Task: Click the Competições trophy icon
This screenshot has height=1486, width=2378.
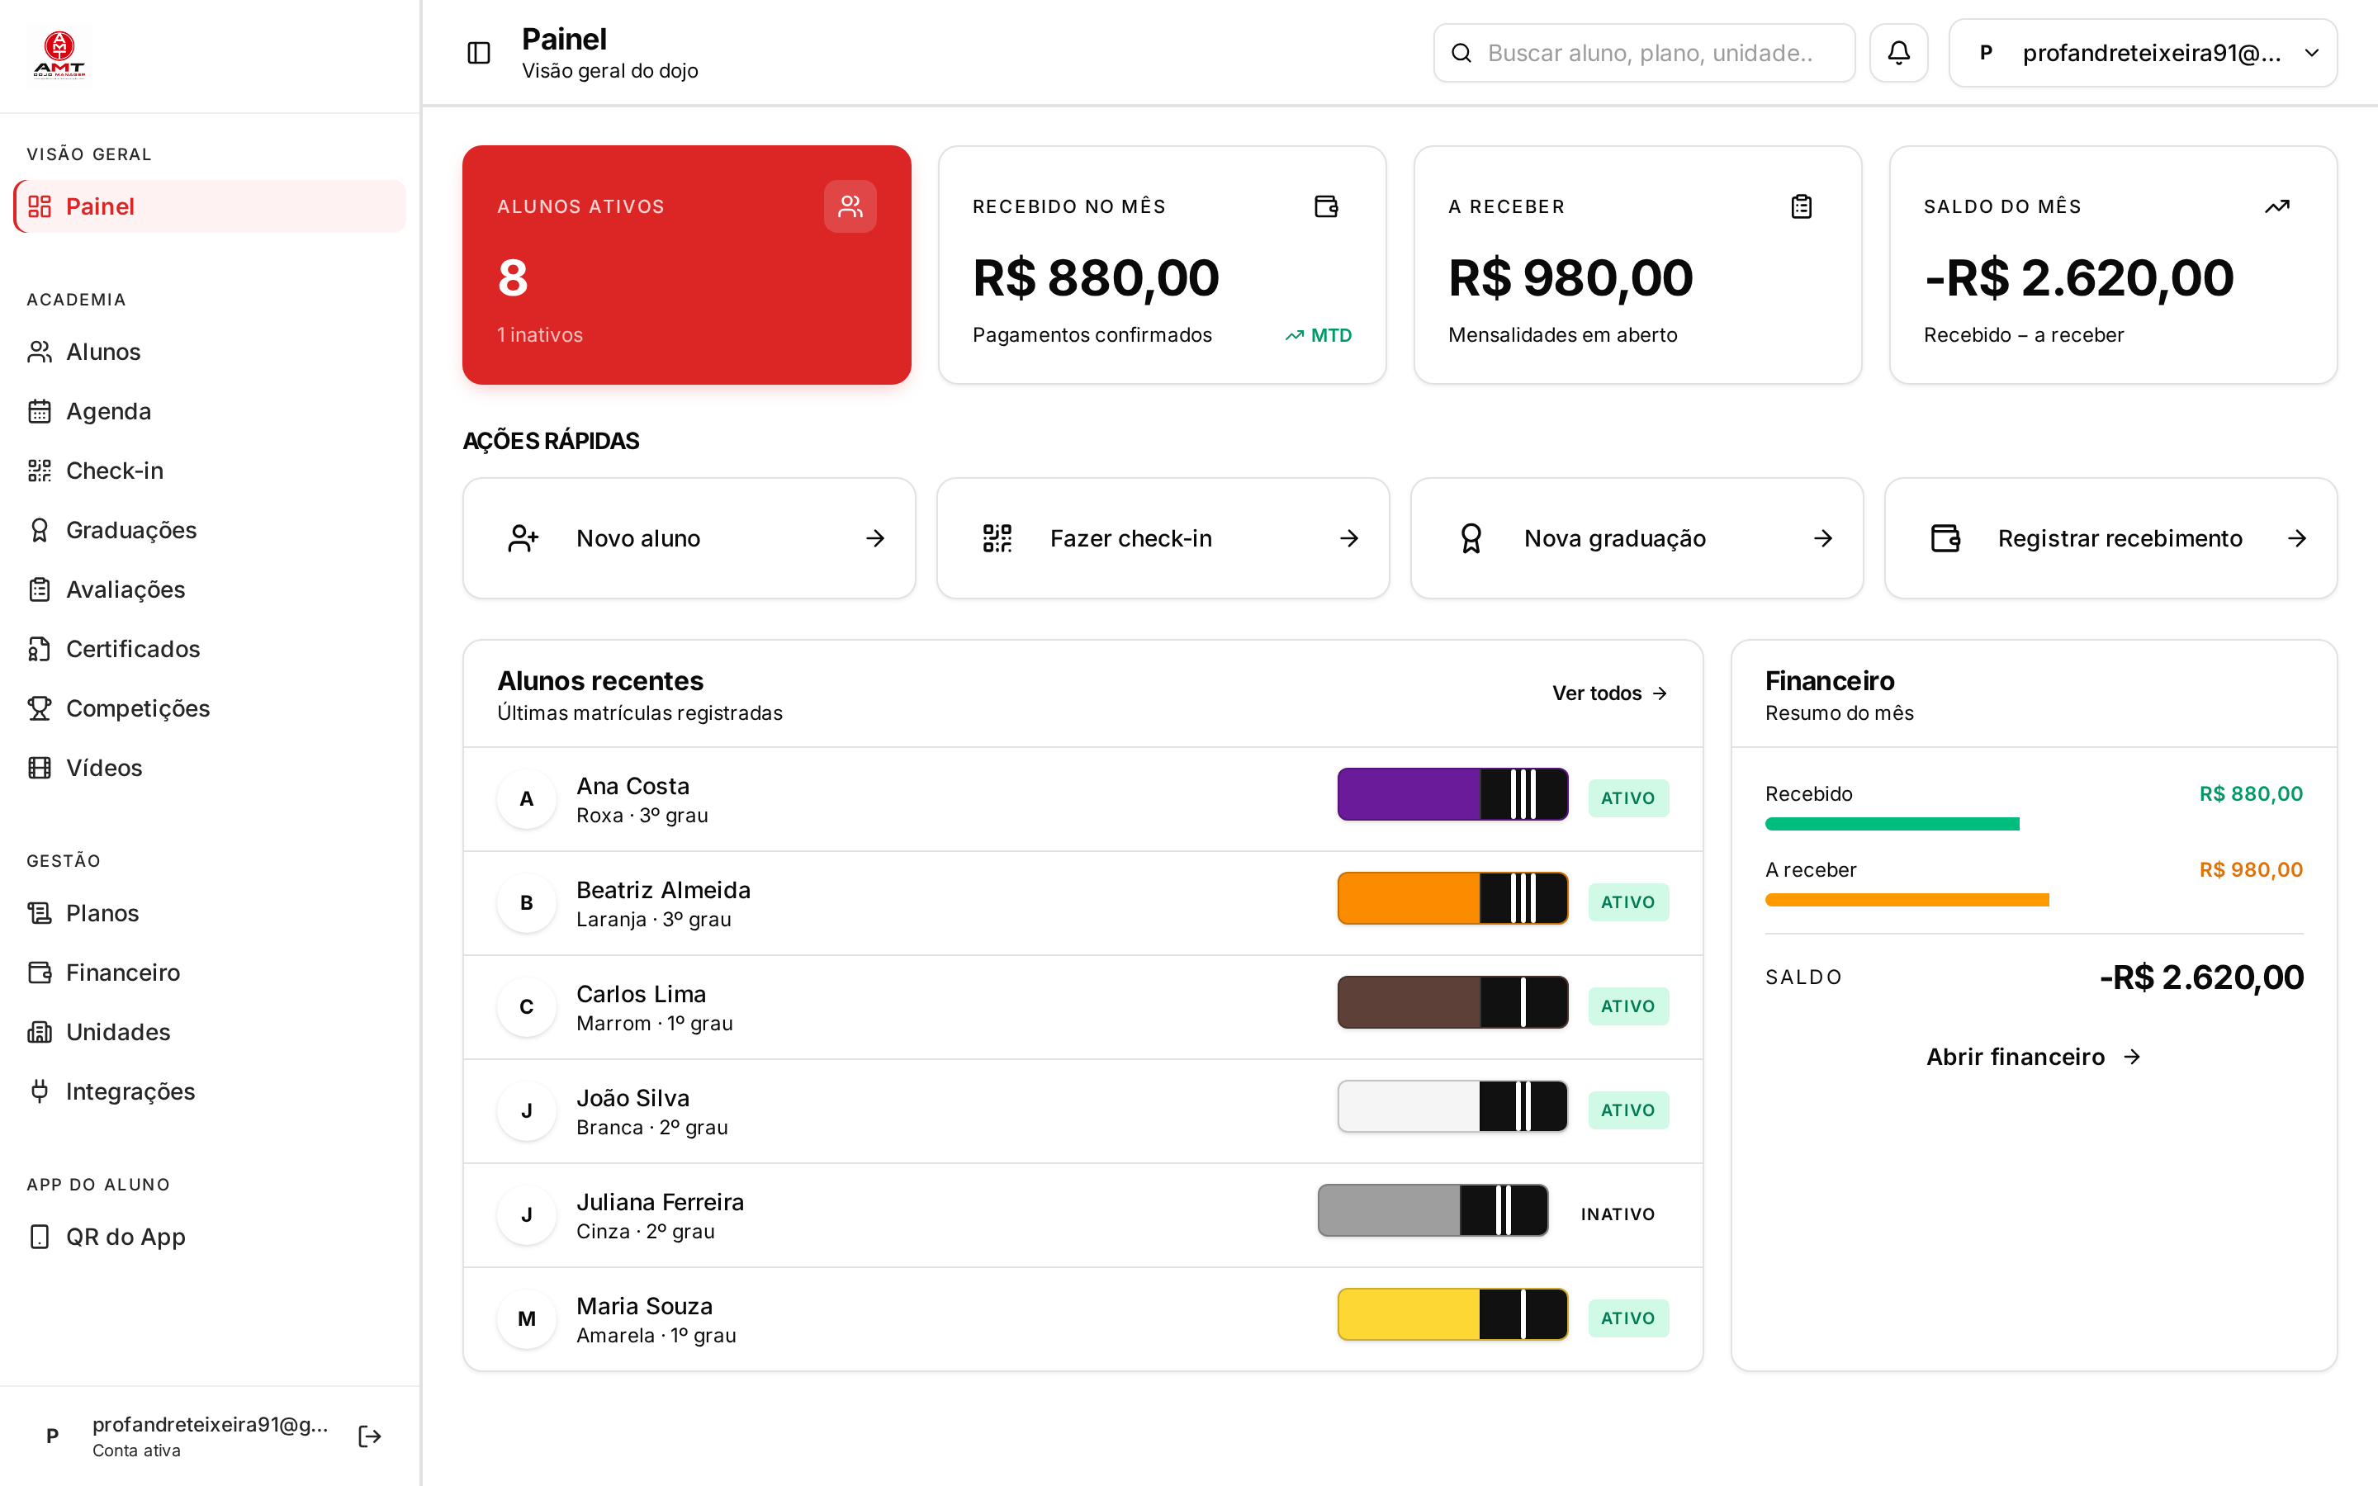Action: [x=40, y=708]
